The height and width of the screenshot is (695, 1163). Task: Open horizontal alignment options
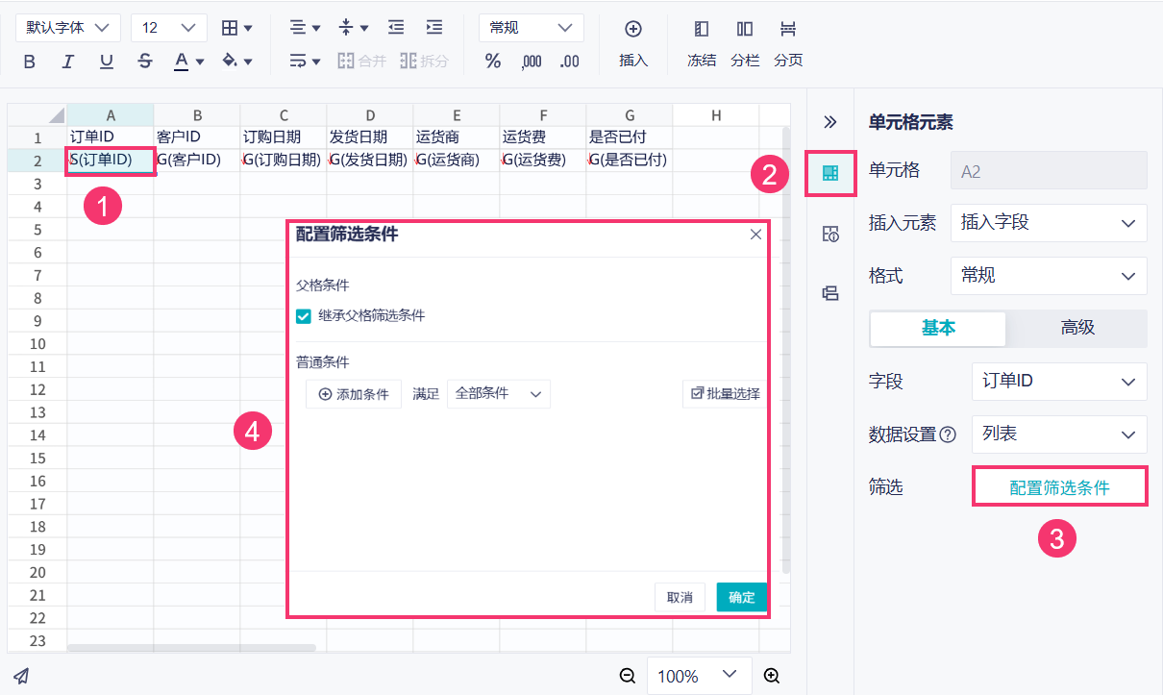coord(305,28)
